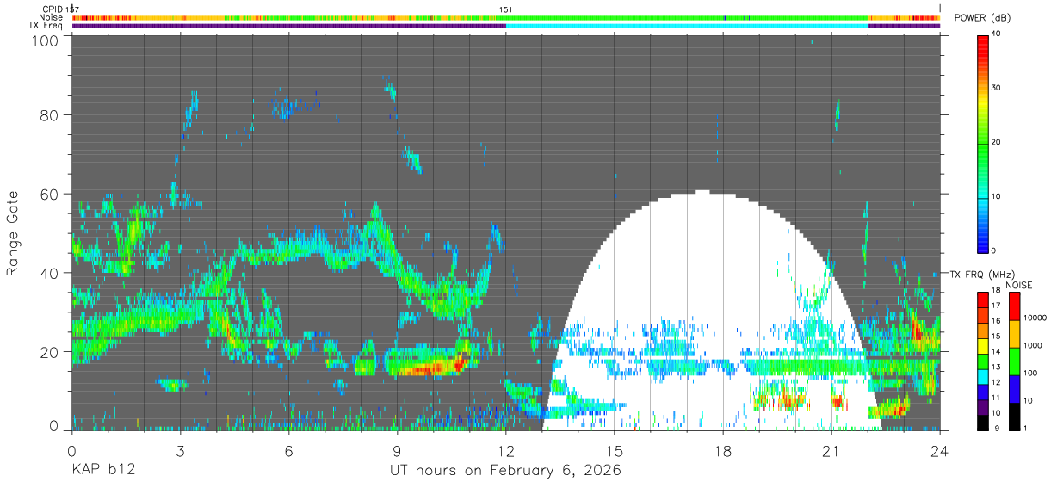Select the red top NOISE legend swatch

pos(1014,306)
